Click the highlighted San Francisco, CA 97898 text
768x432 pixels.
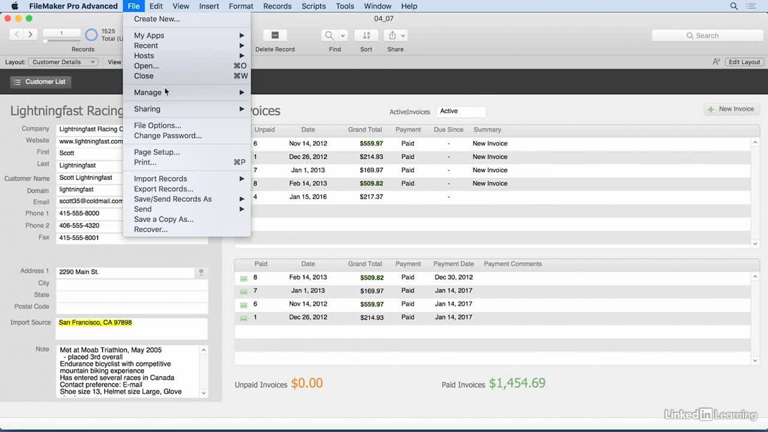coord(95,323)
